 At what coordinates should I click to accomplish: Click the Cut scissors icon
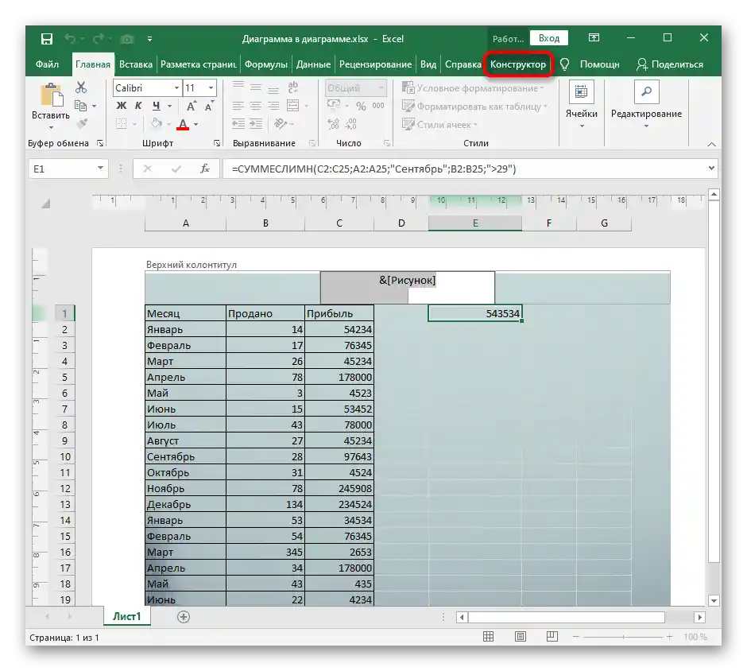pos(81,87)
